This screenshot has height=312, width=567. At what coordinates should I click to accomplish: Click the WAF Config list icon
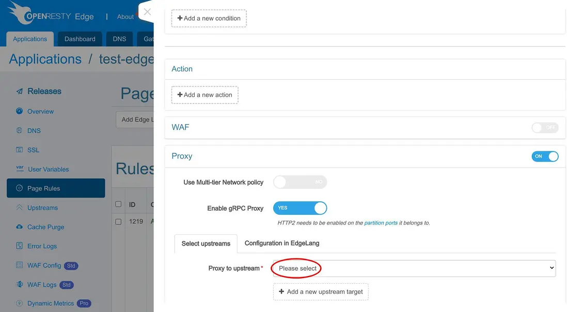pos(20,265)
